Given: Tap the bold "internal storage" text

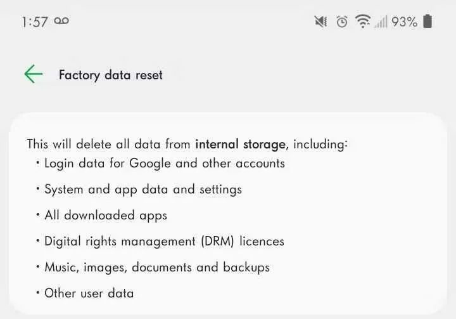Looking at the screenshot, I should pos(240,144).
